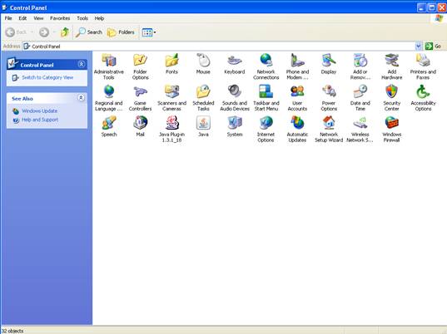The width and height of the screenshot is (447, 334).
Task: Open the Favorites menu
Action: coord(60,18)
